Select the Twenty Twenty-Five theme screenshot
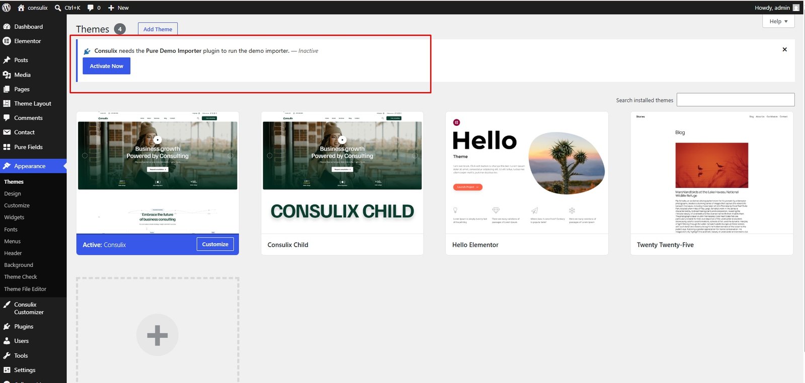The height and width of the screenshot is (383, 805). coord(712,173)
